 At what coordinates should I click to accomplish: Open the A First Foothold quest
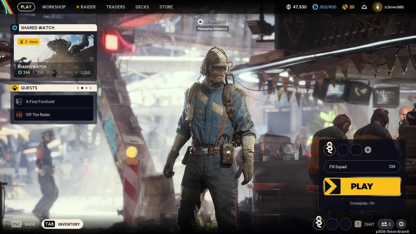(54, 101)
